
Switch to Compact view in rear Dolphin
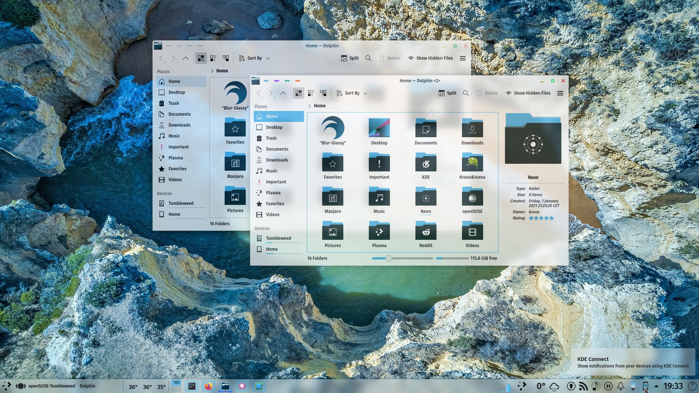click(x=213, y=58)
